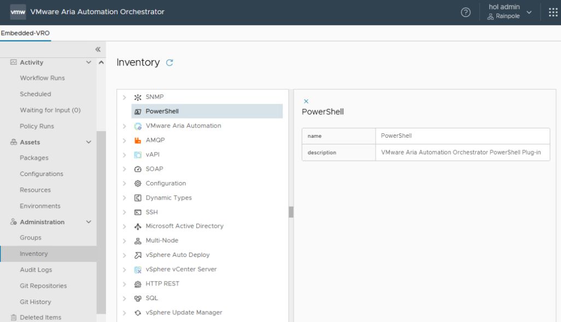
Task: Click the SSH terminal icon
Action: tap(138, 212)
